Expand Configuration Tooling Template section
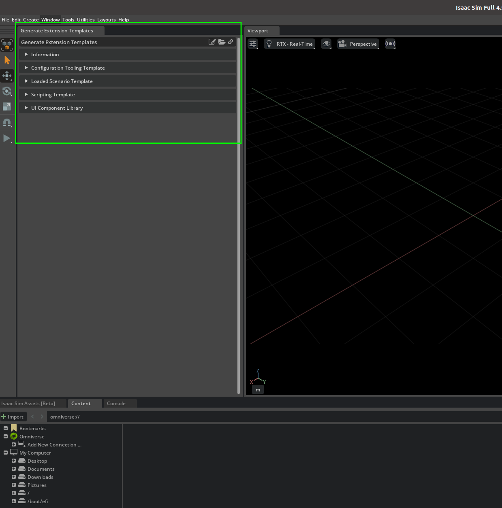This screenshot has width=502, height=508. click(x=128, y=68)
